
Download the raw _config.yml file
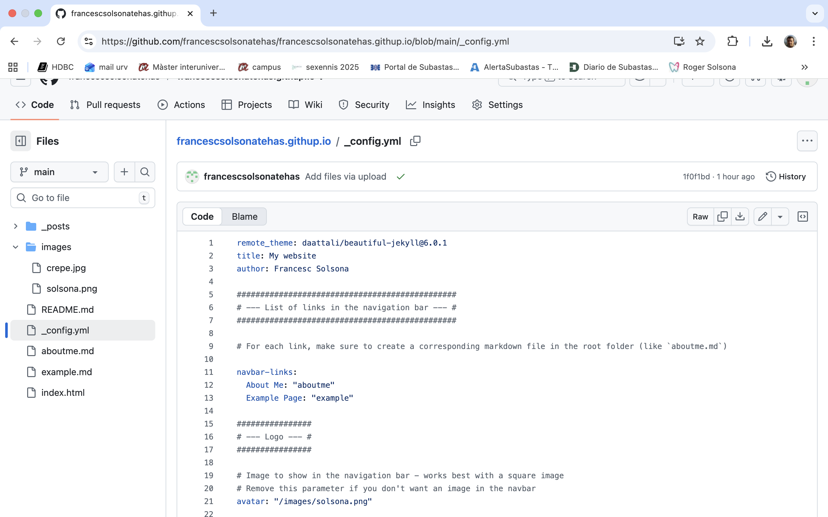tap(740, 216)
